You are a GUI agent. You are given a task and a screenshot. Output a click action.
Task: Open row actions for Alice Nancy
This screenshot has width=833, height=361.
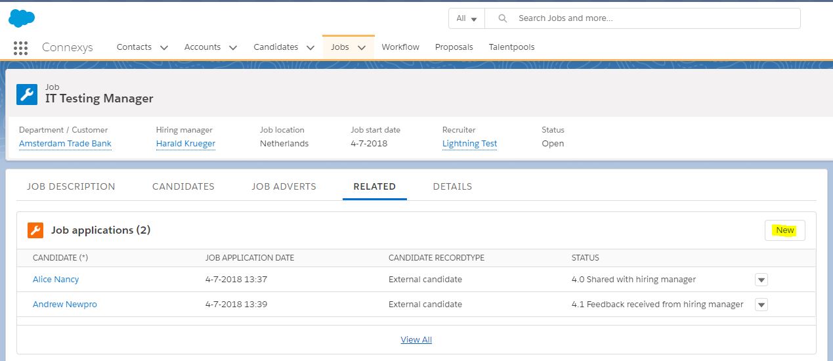point(761,280)
